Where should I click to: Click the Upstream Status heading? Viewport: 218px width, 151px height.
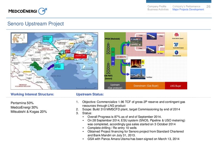(90, 94)
